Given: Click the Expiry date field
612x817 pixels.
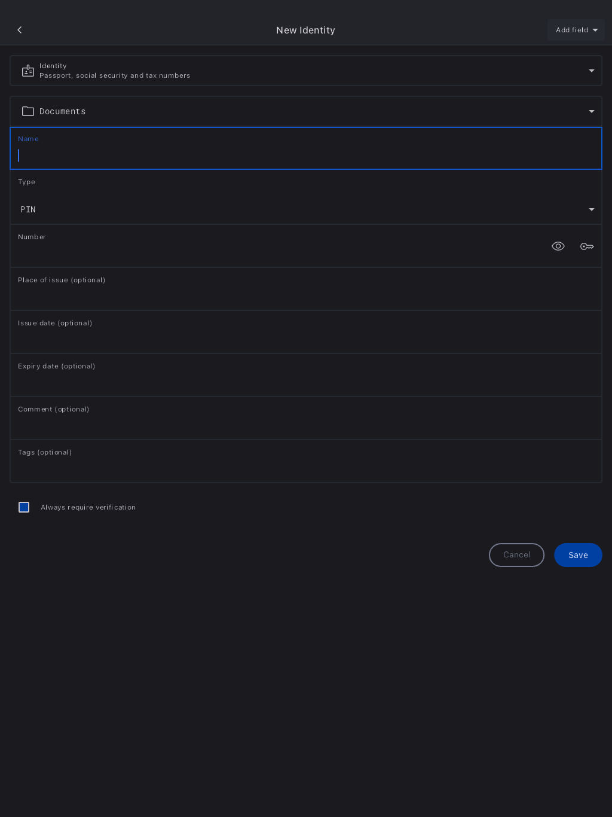Looking at the screenshot, I should click(305, 380).
